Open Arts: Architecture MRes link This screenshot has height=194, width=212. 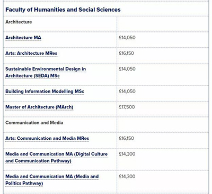pyautogui.click(x=31, y=53)
